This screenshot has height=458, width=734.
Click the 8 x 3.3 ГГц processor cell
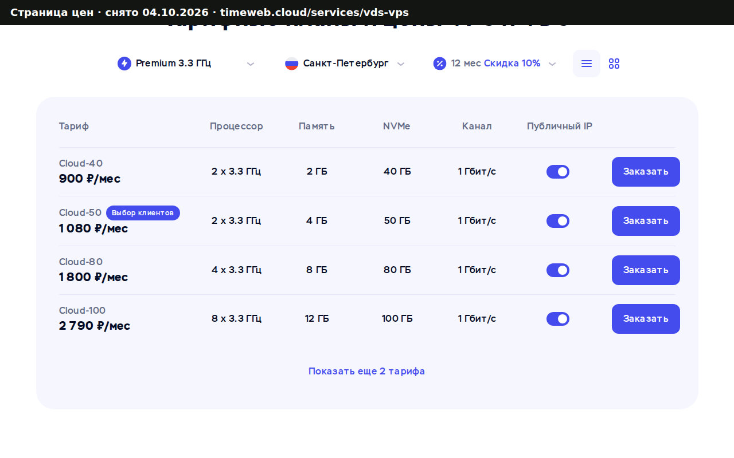(236, 319)
